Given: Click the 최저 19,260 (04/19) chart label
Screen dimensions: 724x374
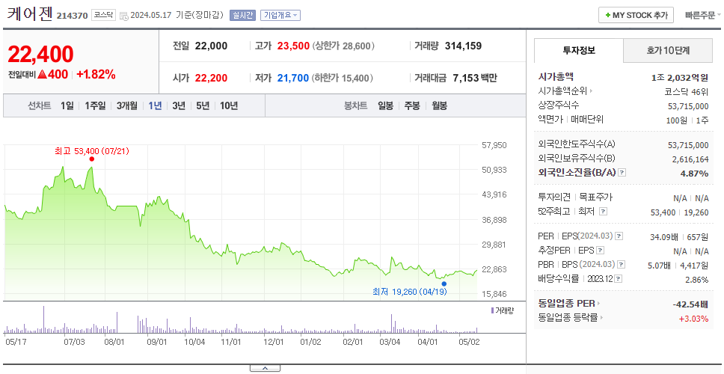Looking at the screenshot, I should pos(410,292).
